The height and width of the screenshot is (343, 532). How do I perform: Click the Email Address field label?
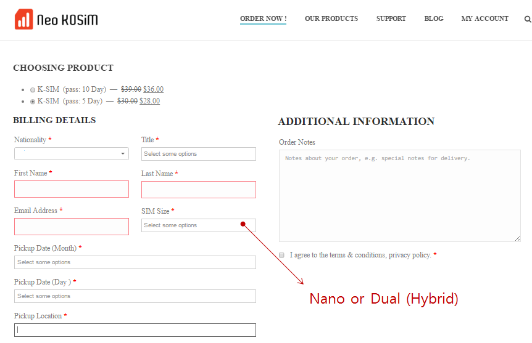coord(36,211)
